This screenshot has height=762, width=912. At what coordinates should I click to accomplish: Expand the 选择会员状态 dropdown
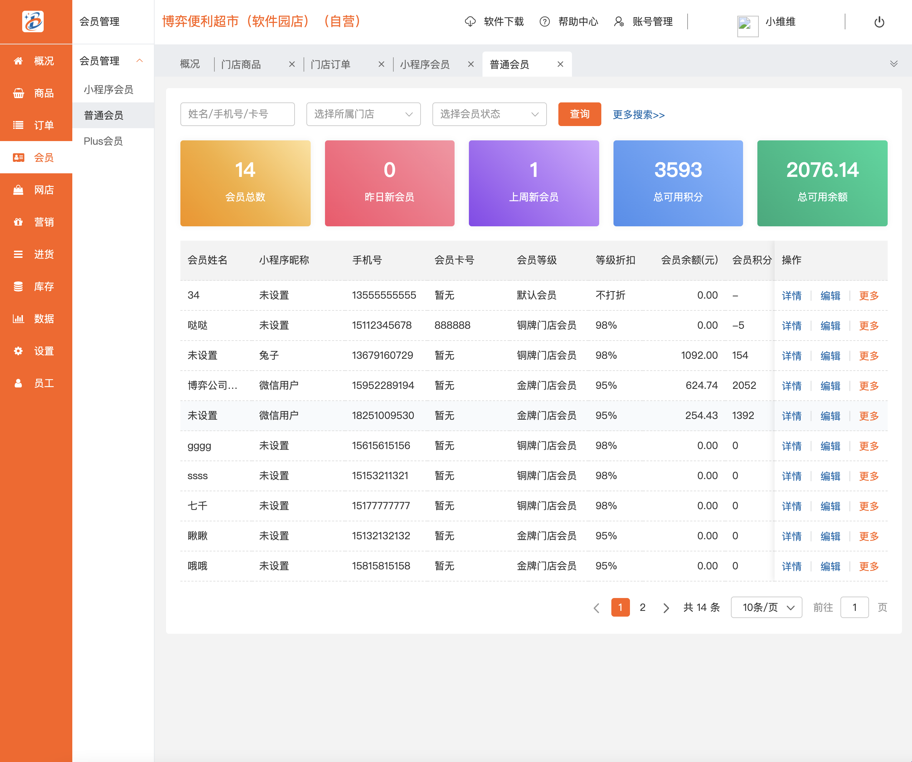[489, 114]
